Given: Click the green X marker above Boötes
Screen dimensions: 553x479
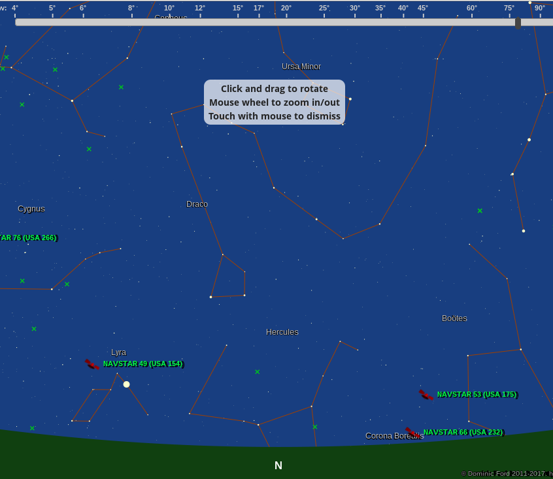Looking at the screenshot, I should [x=480, y=211].
